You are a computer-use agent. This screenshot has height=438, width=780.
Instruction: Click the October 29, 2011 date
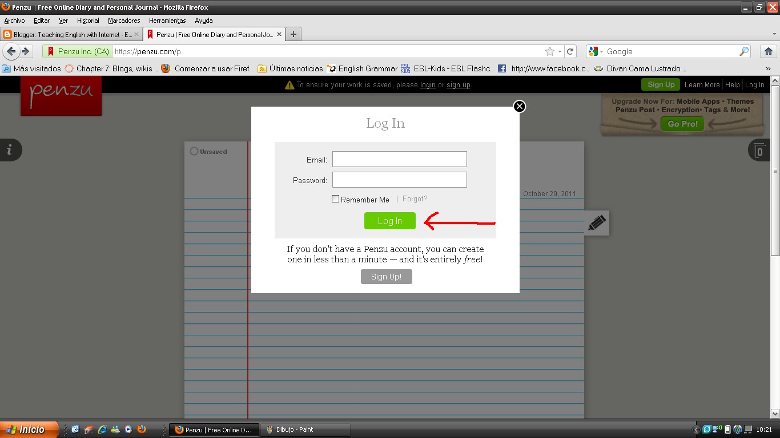[549, 194]
